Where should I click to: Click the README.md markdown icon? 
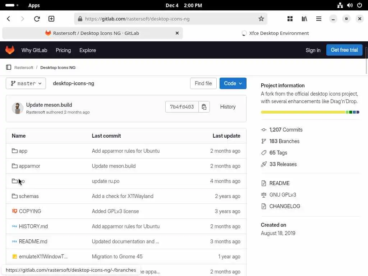pos(14,241)
